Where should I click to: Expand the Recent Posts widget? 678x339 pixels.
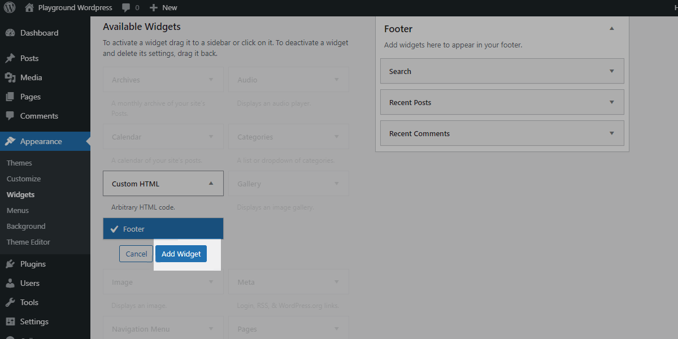pyautogui.click(x=611, y=102)
